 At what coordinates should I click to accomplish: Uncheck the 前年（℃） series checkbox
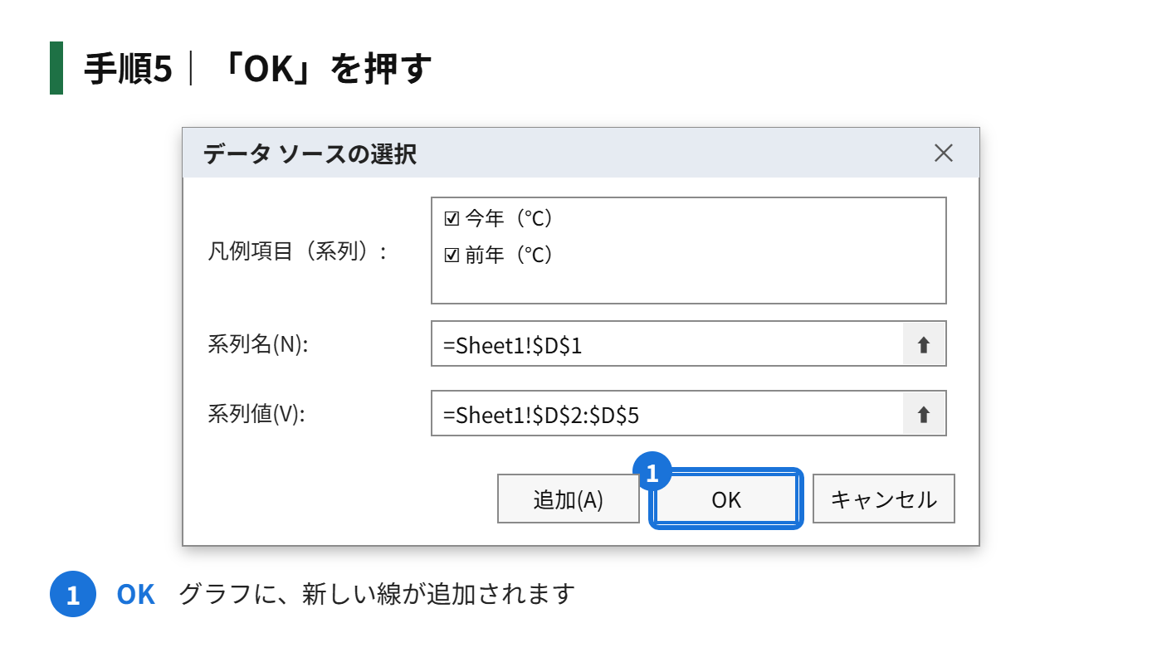pyautogui.click(x=452, y=255)
